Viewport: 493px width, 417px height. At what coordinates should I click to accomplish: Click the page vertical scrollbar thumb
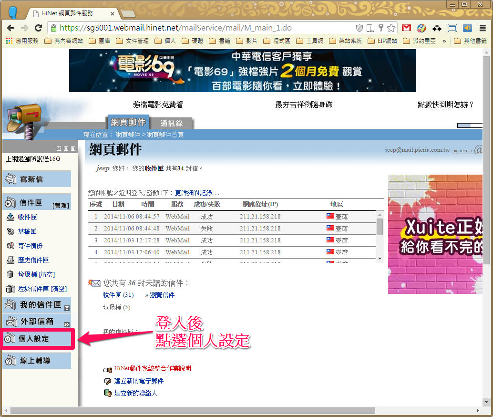486,159
